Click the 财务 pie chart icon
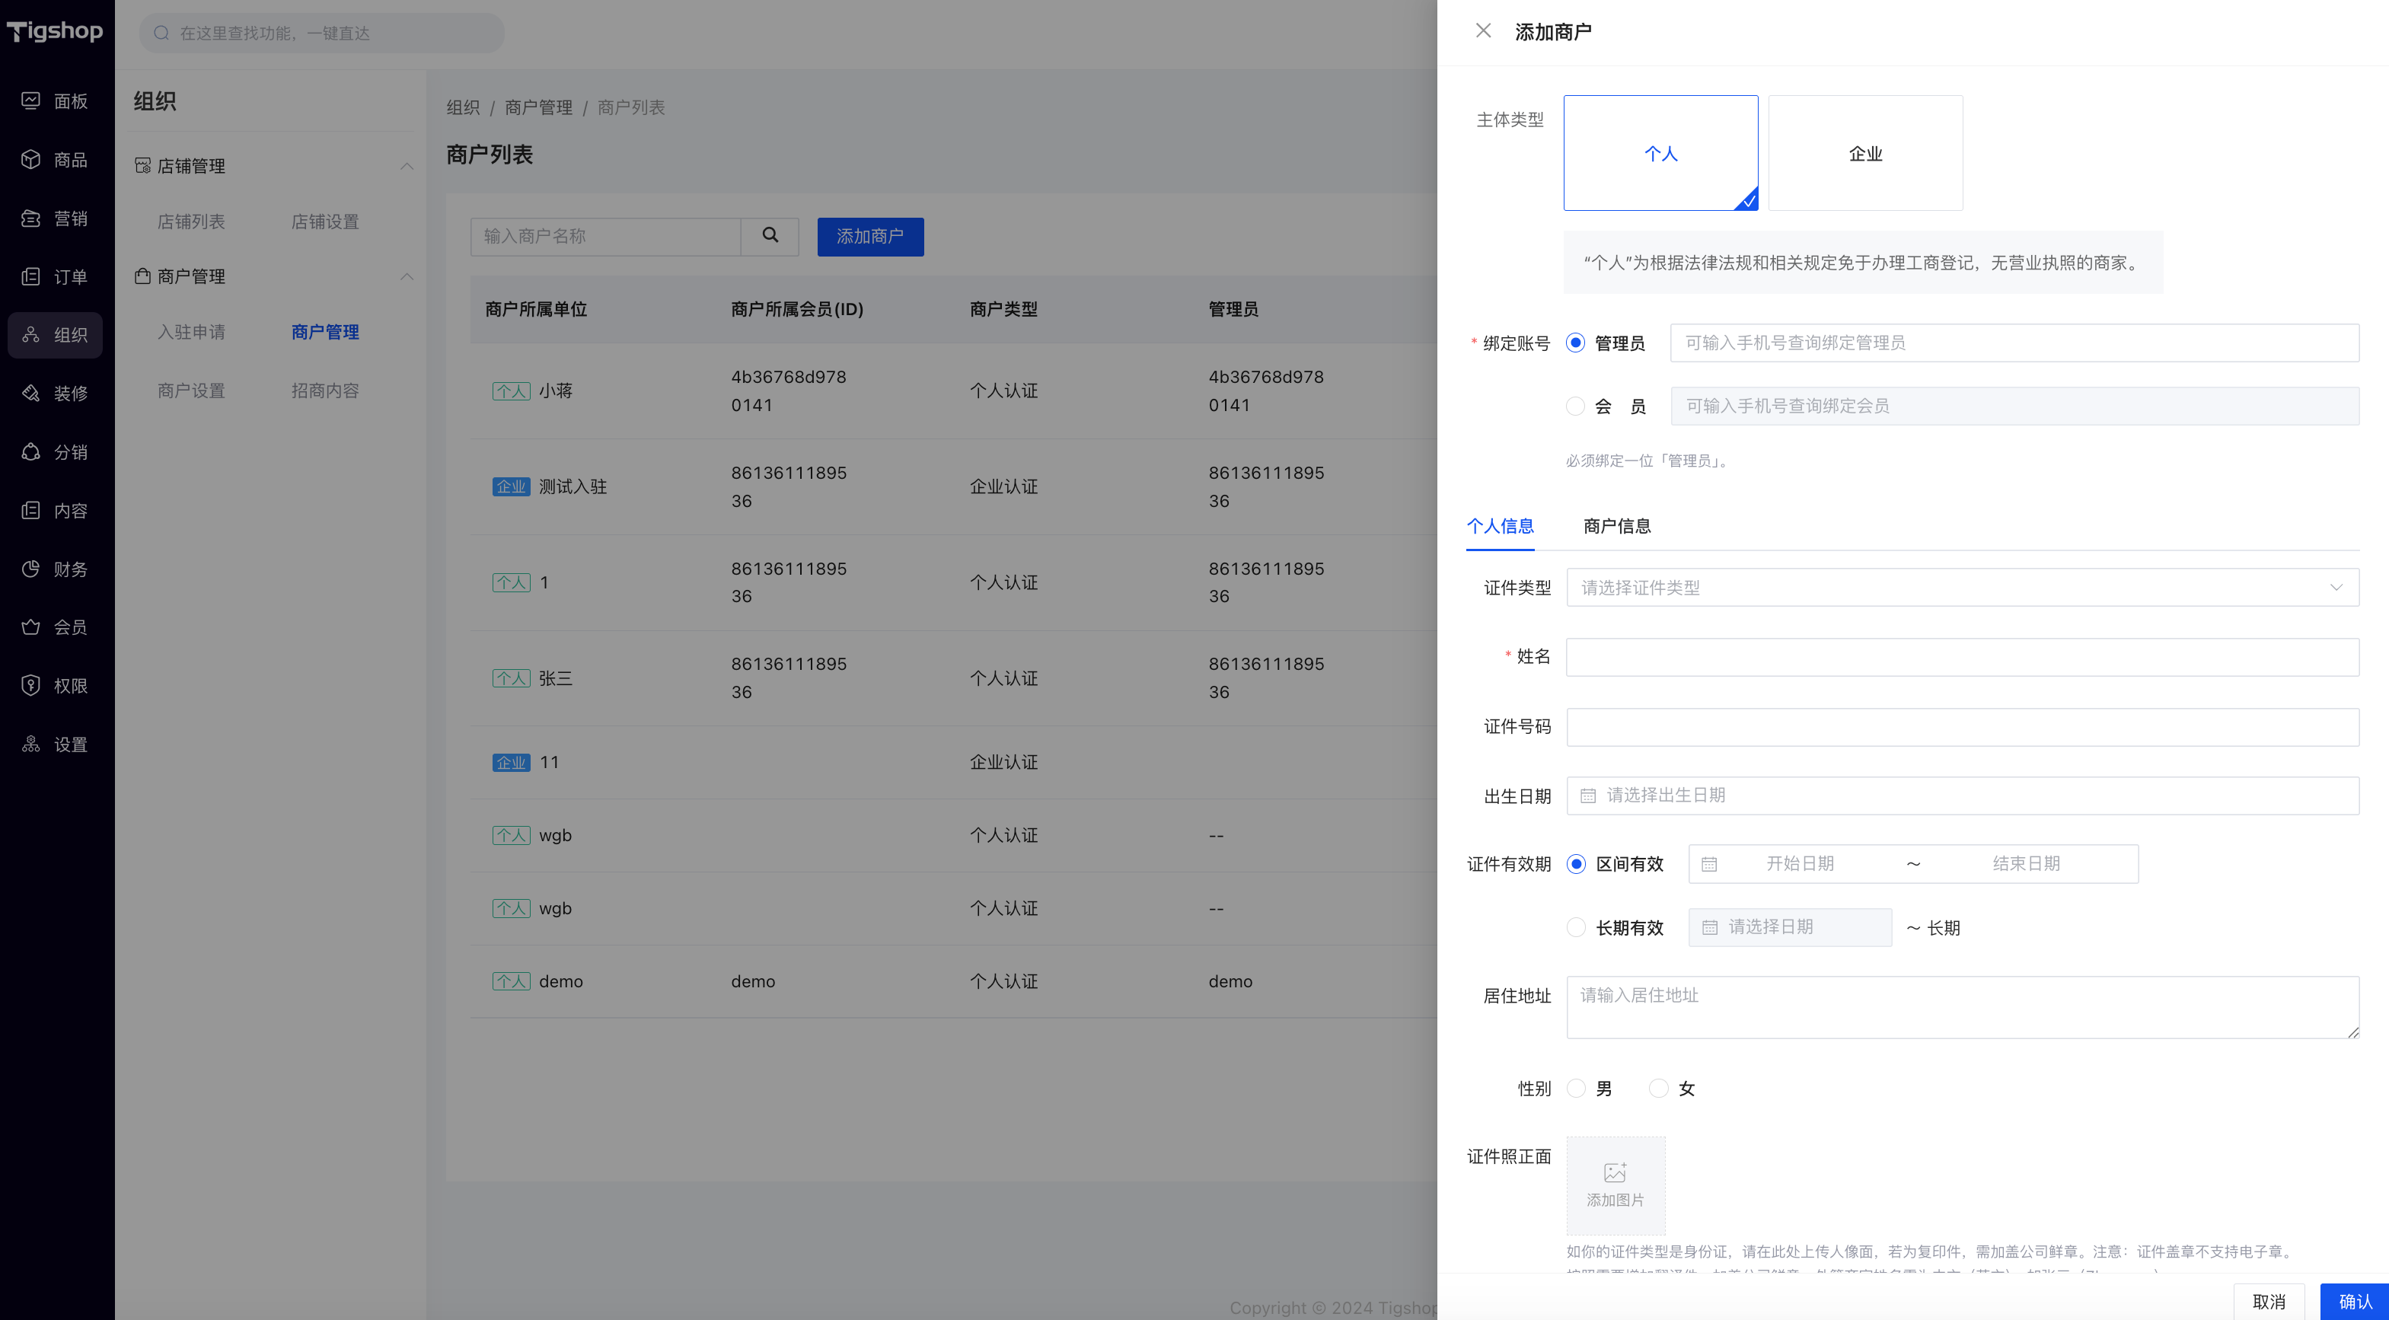Viewport: 2389px width, 1320px height. pyautogui.click(x=30, y=569)
